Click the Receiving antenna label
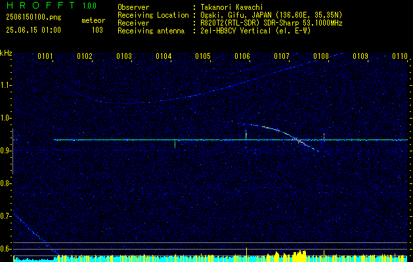This screenshot has height=262, width=413. (151, 31)
